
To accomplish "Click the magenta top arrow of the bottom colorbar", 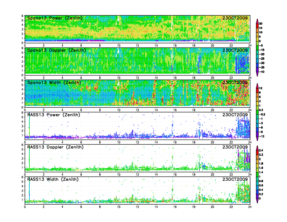I will pyautogui.click(x=257, y=148).
